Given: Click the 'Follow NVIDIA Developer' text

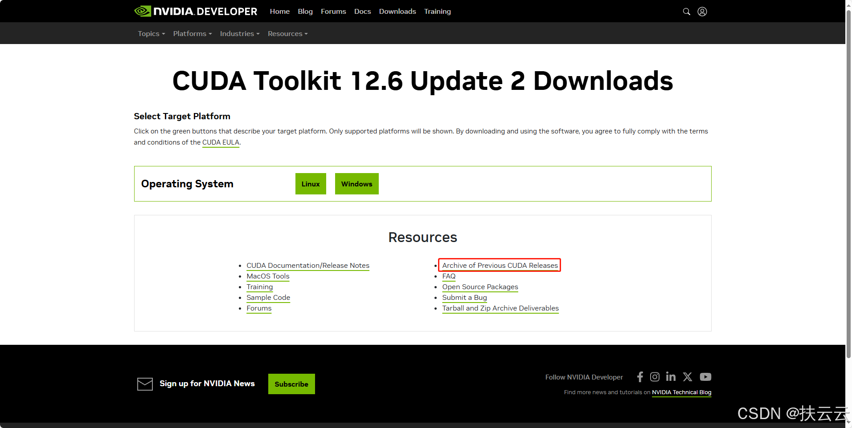Looking at the screenshot, I should tap(584, 377).
